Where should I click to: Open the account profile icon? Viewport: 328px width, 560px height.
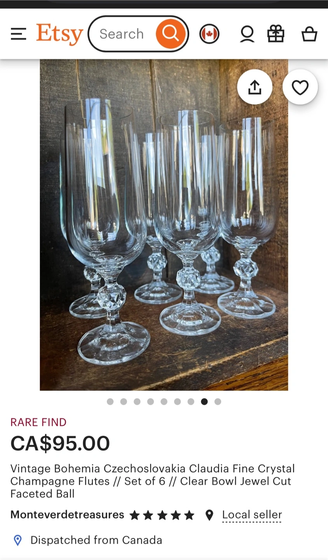247,34
